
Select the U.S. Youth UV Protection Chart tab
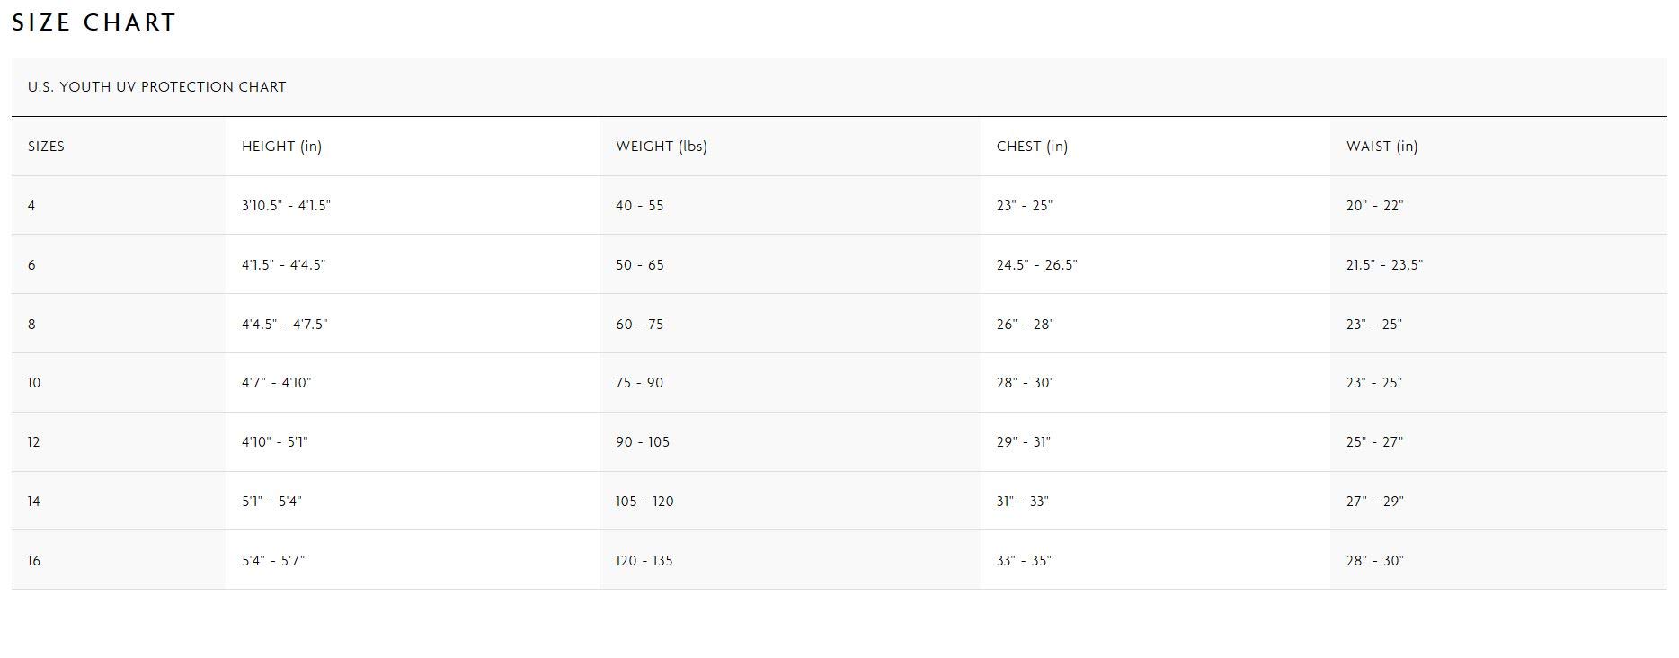pyautogui.click(x=156, y=87)
